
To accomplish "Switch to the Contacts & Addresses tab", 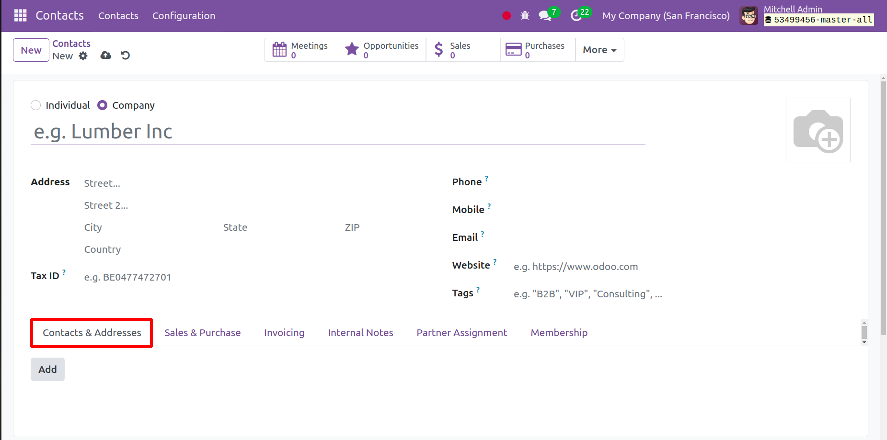I will pyautogui.click(x=92, y=333).
